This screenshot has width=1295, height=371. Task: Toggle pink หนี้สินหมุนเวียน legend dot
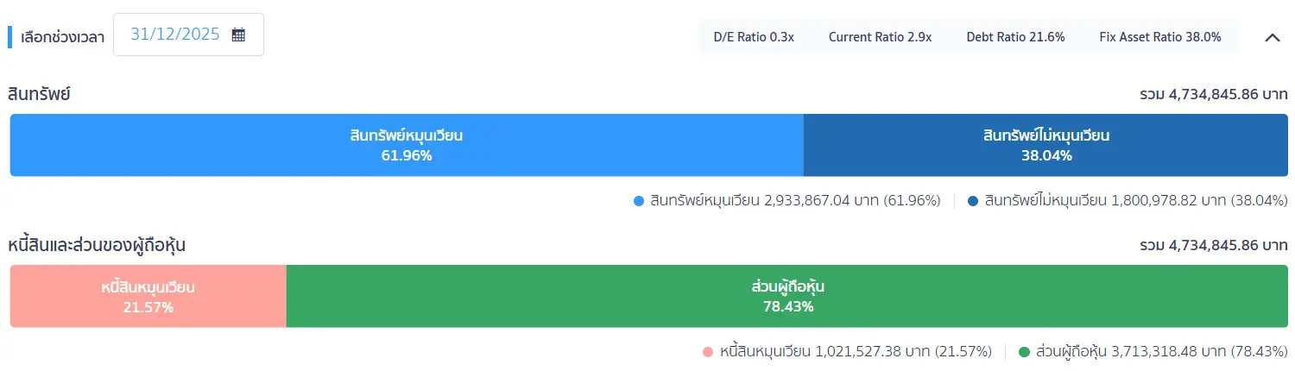(x=709, y=352)
